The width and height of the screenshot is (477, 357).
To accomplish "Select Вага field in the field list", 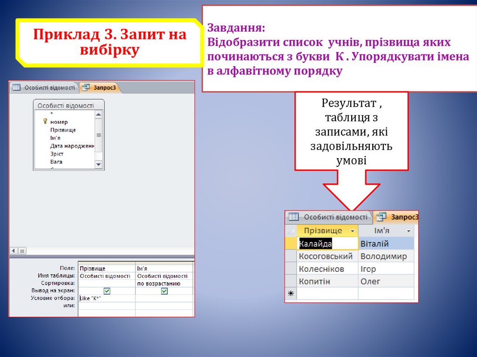I will coord(56,162).
